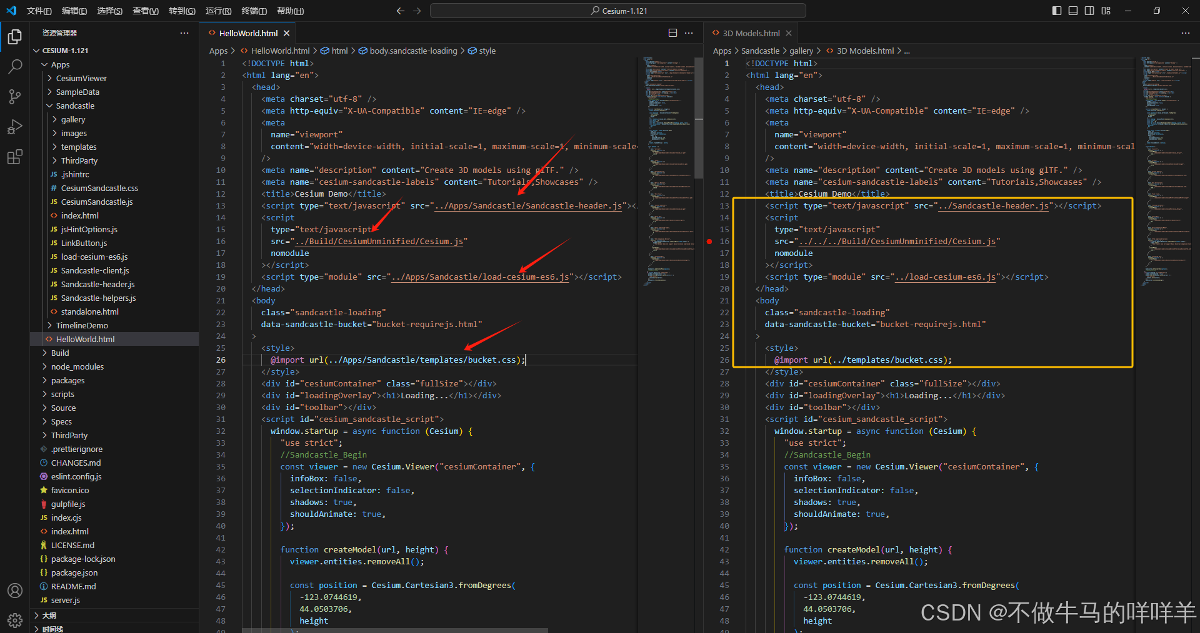
Task: Expand the TimelineDemo folder
Action: pos(115,325)
